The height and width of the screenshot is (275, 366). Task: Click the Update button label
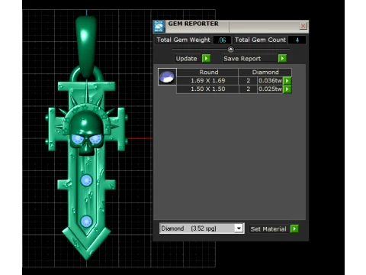click(187, 59)
